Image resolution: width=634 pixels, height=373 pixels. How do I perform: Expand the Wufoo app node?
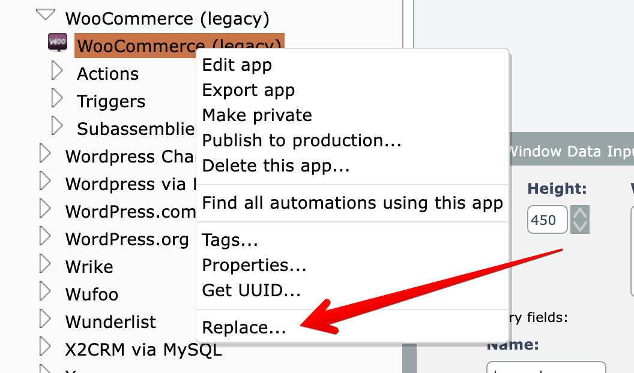point(45,293)
